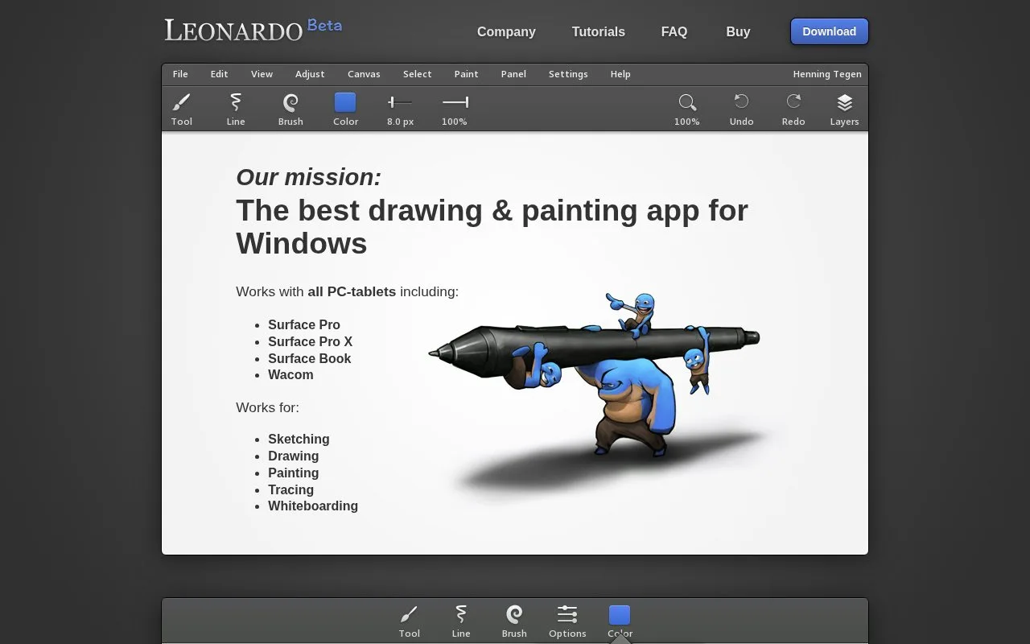Viewport: 1030px width, 644px height.
Task: Open the Help menu
Action: click(620, 74)
